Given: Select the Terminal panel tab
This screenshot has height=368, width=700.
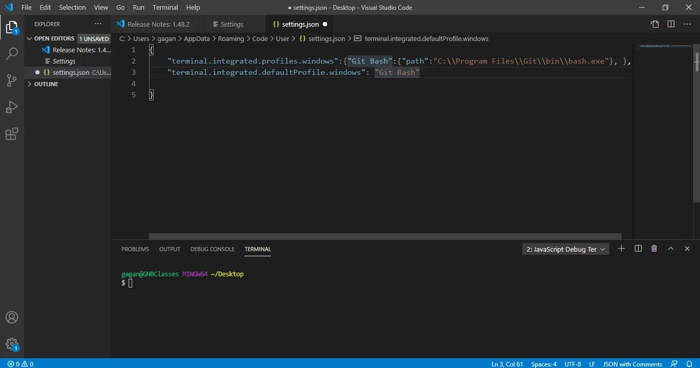Looking at the screenshot, I should point(258,249).
